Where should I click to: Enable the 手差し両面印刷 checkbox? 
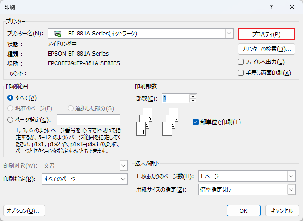(241, 73)
